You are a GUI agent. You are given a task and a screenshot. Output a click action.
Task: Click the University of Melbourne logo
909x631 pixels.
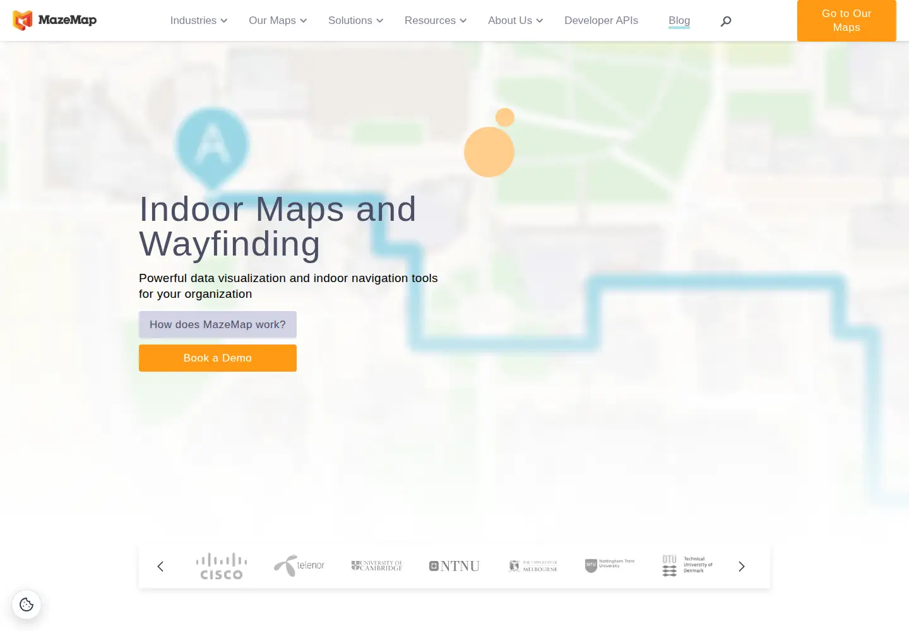(532, 566)
